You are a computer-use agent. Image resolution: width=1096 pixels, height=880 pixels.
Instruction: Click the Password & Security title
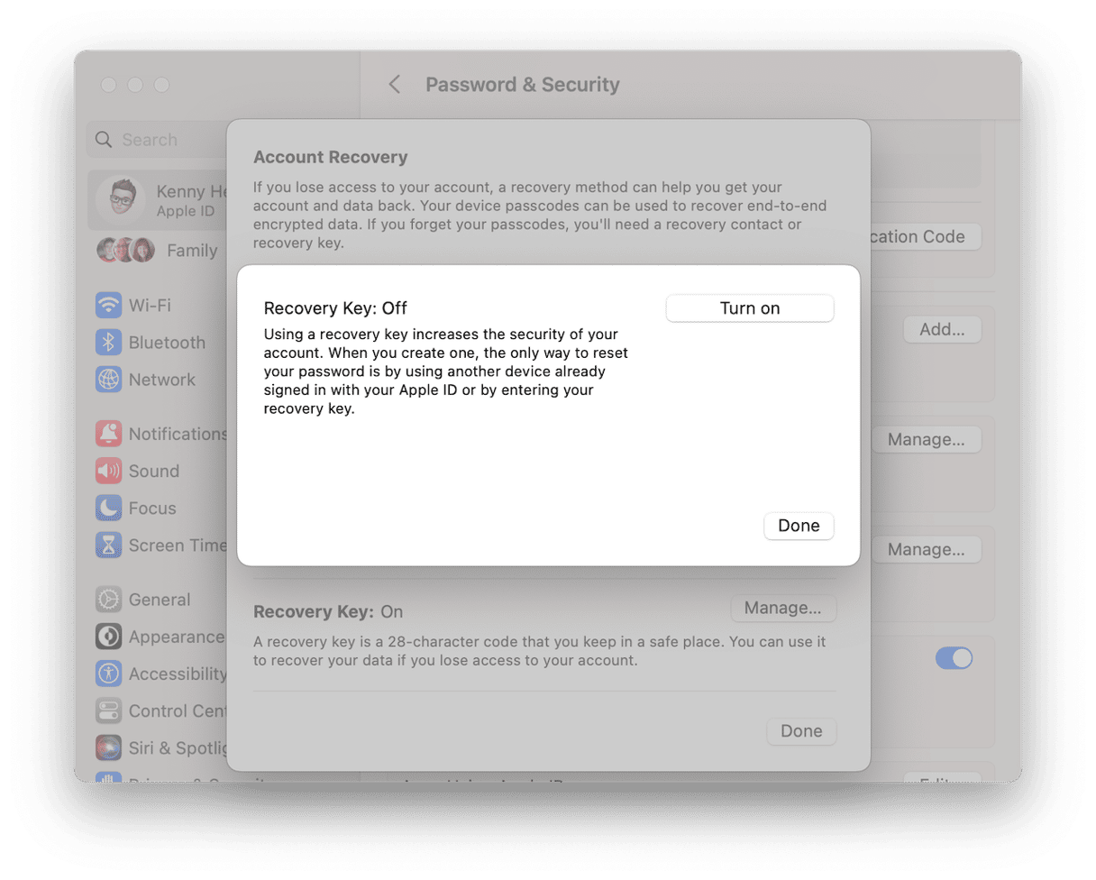coord(523,85)
